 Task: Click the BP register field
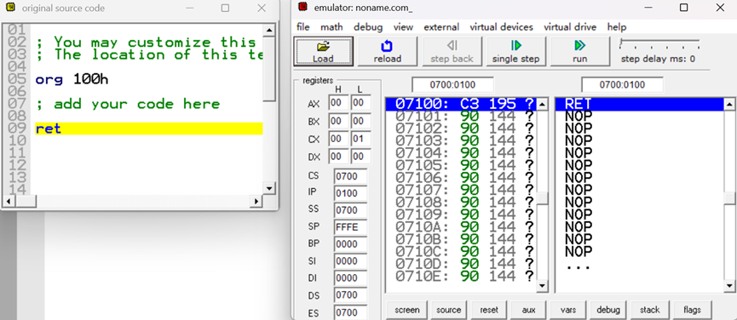click(x=351, y=244)
